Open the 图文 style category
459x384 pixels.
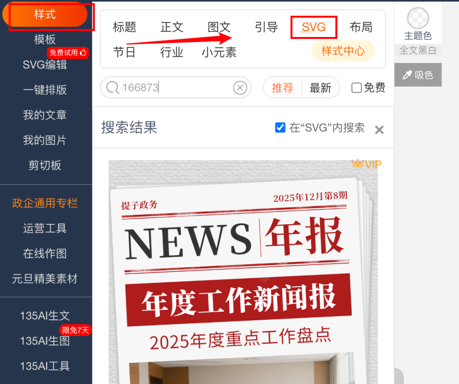tap(219, 28)
